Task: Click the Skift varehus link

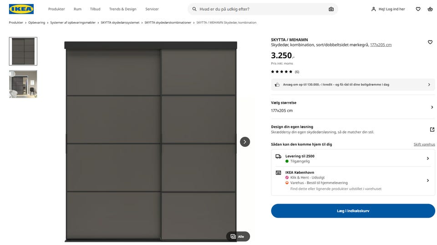Action: [424, 145]
